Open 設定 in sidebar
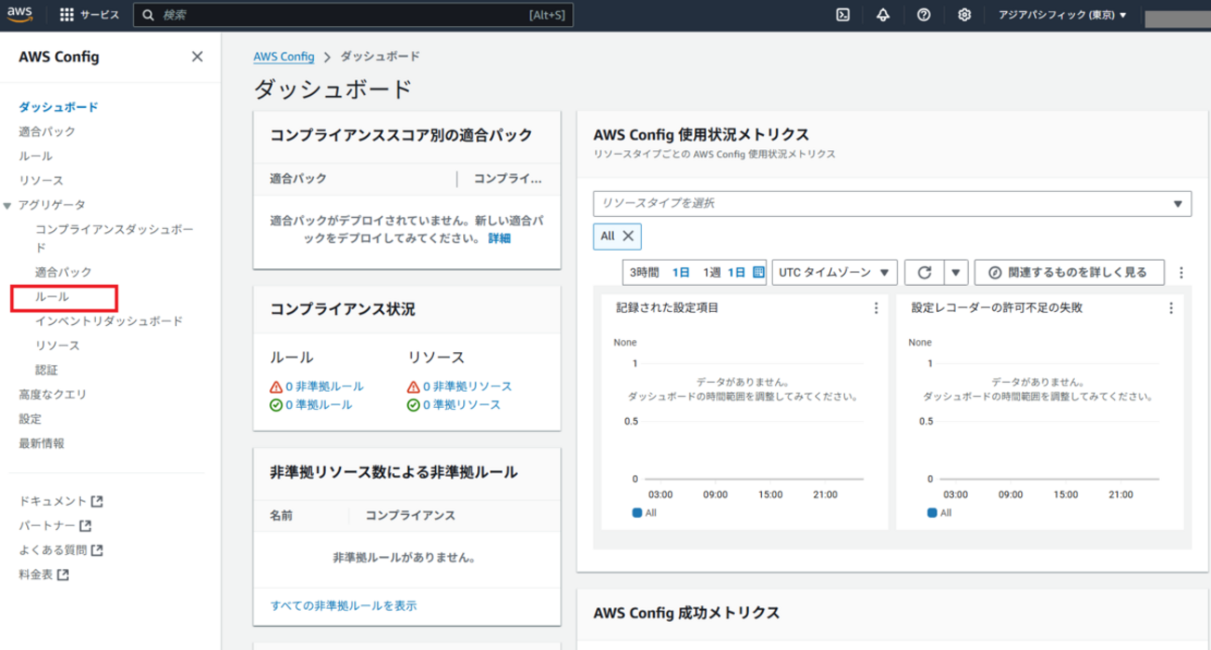This screenshot has height=650, width=1211. point(30,419)
